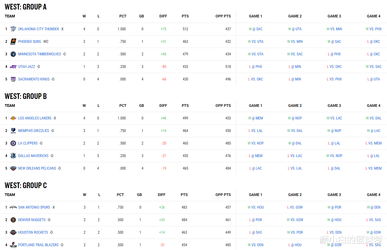This screenshot has height=250, width=387.
Task: Open the LA Clippers team link
Action: pos(28,143)
